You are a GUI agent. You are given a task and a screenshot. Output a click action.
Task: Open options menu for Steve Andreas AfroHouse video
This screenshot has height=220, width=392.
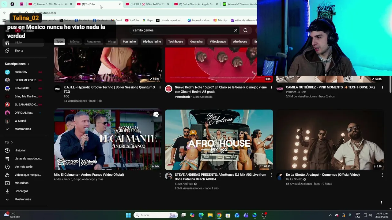271,175
